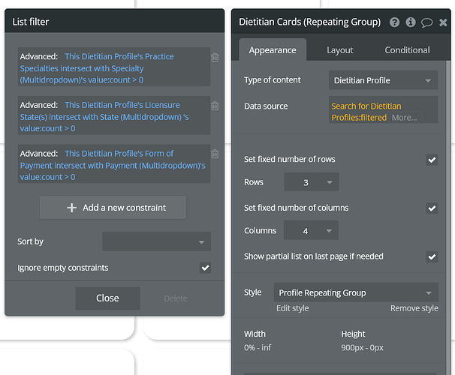Click More... in the Data source expression
This screenshot has width=455, height=375.
click(x=404, y=118)
